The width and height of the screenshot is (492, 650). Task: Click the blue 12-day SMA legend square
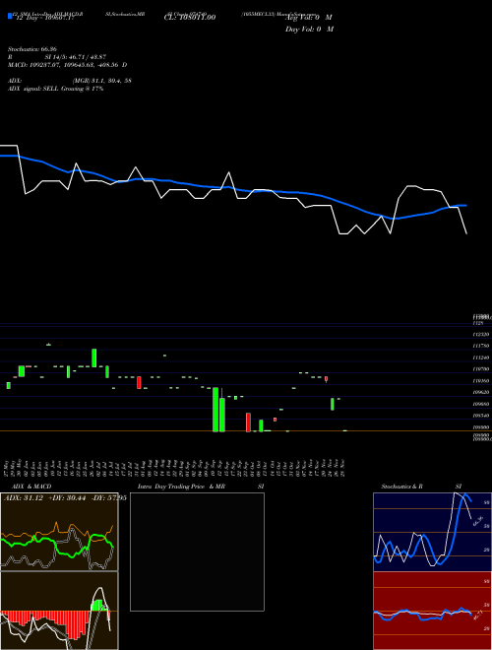[10, 17]
